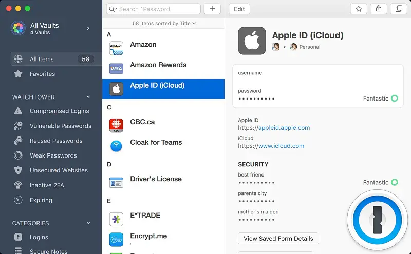Open Logins category icon
The width and height of the screenshot is (411, 254).
pos(18,237)
